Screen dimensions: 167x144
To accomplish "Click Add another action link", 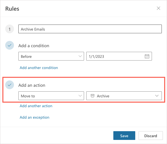I will (x=36, y=106).
